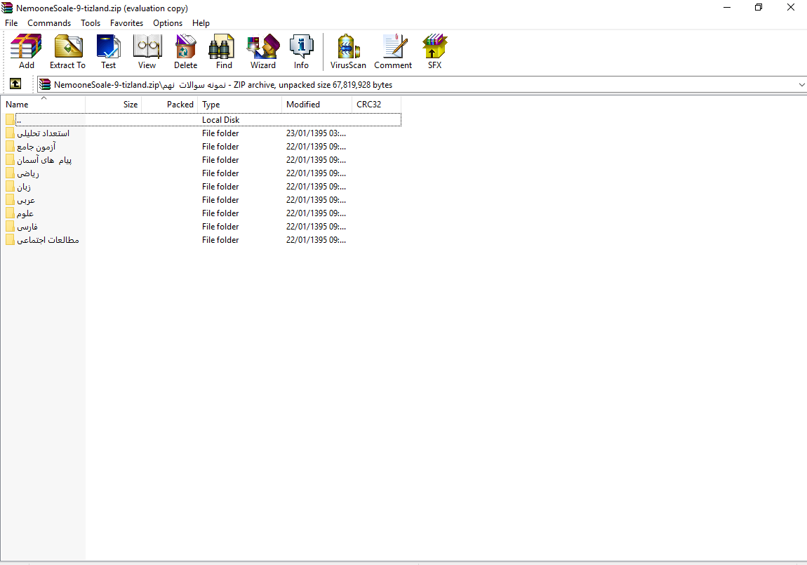
Task: Click folder icon of علوم
Action: 10,213
